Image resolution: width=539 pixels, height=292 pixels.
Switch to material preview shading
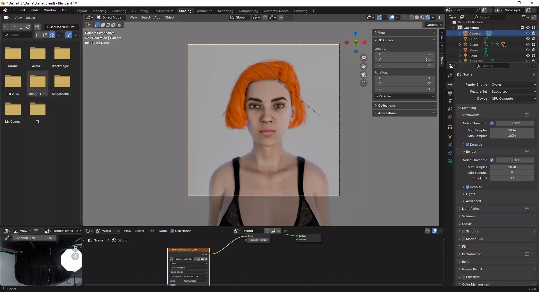click(x=422, y=17)
